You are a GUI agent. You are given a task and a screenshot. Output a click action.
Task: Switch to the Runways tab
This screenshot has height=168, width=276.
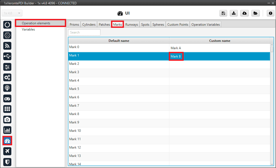(132, 24)
